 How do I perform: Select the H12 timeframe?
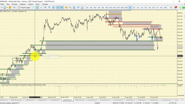(x=153, y=8)
